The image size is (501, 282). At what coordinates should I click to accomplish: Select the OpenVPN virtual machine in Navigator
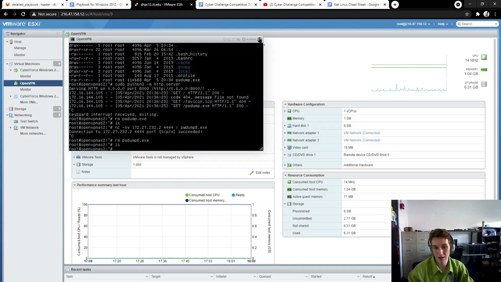click(27, 83)
